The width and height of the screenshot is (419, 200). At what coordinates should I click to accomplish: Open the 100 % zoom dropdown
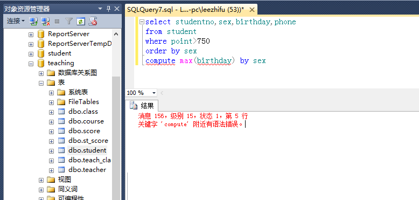[154, 93]
